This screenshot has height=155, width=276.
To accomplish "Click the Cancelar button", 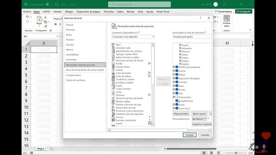I will 205,135.
